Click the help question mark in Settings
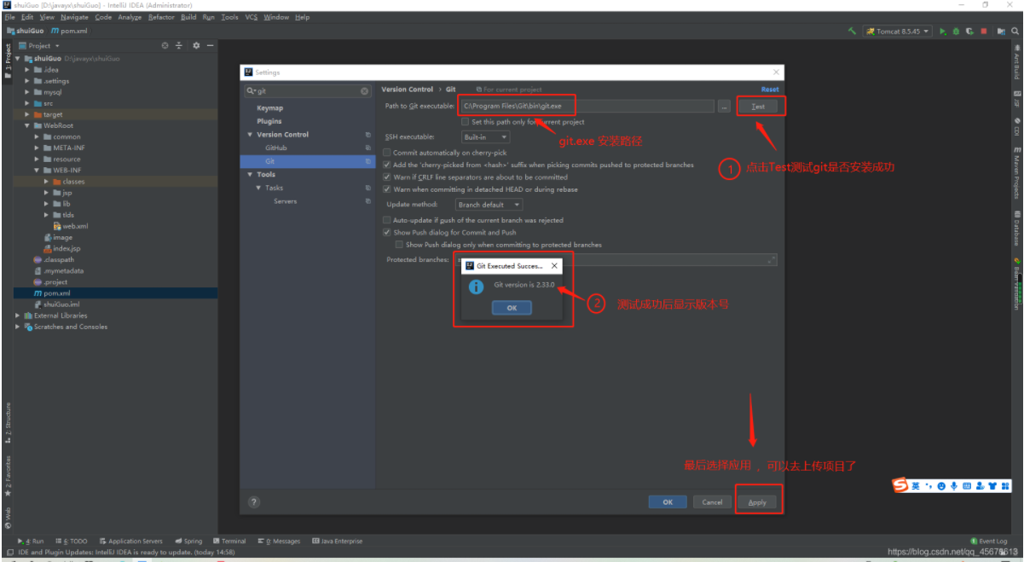 (x=254, y=502)
